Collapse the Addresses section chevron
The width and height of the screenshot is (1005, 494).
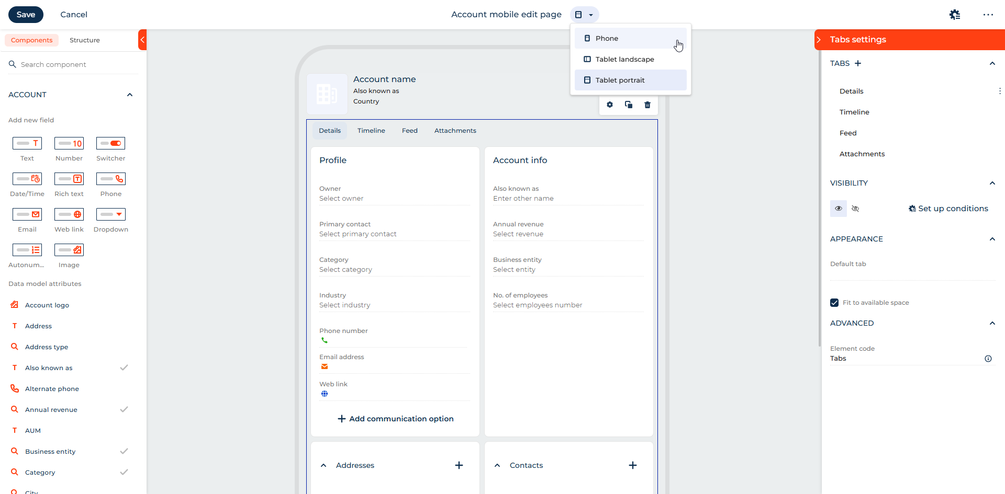(x=323, y=465)
